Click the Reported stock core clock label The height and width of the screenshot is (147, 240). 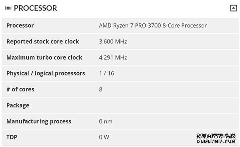click(43, 42)
